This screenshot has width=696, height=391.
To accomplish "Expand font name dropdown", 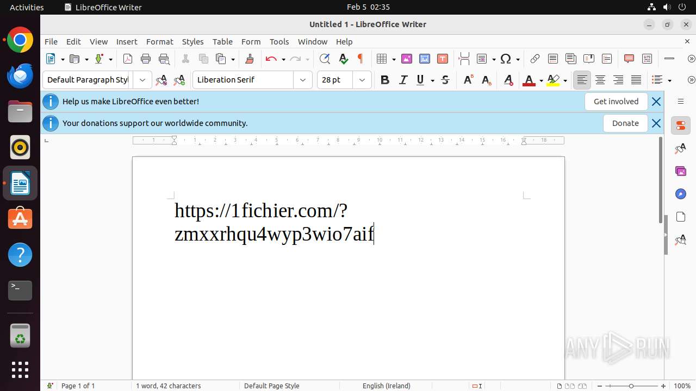I will coord(303,80).
